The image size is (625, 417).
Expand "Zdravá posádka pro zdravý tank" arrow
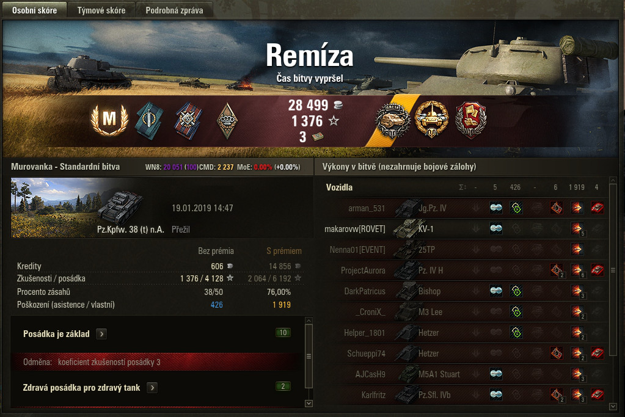152,388
